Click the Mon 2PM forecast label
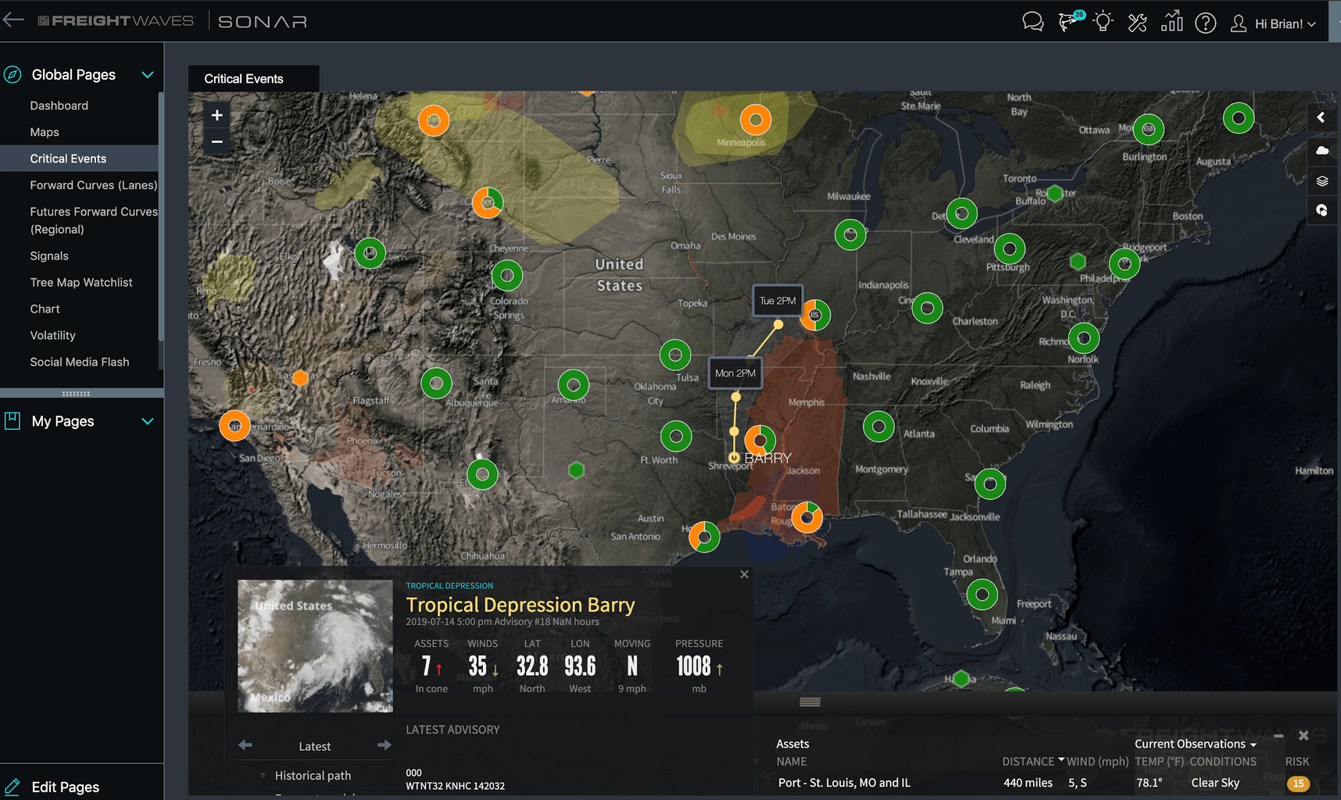The height and width of the screenshot is (800, 1341). [x=735, y=373]
